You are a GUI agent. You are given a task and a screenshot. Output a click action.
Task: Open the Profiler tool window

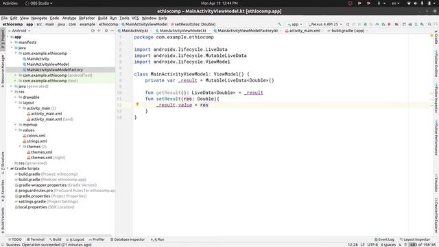[97, 239]
